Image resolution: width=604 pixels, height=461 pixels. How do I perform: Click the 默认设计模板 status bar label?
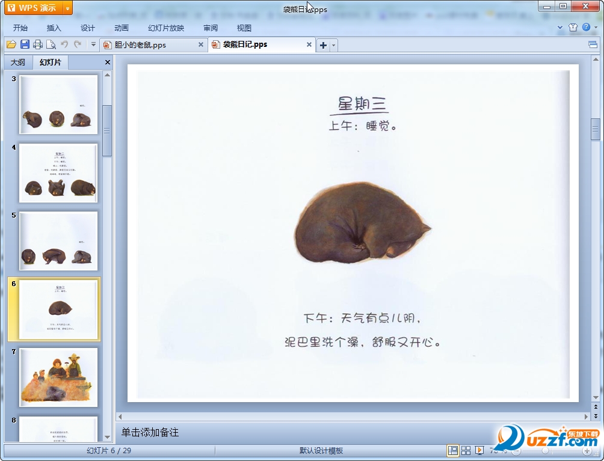pyautogui.click(x=321, y=451)
